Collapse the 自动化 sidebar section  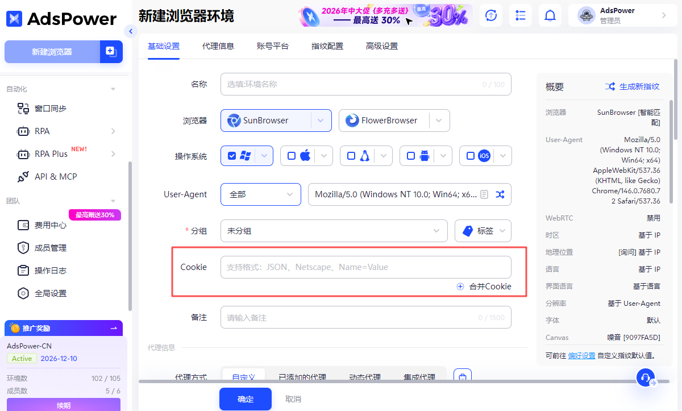pyautogui.click(x=113, y=89)
